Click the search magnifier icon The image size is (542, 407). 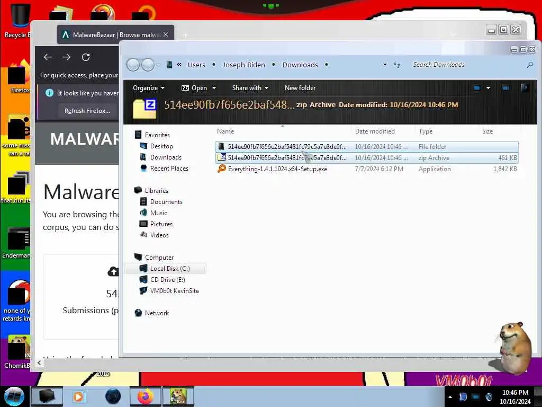(529, 65)
